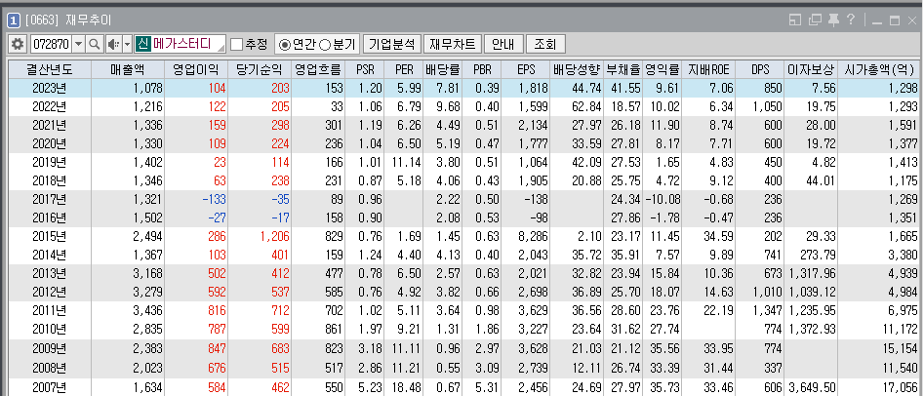Select the 2022년 row label
The height and width of the screenshot is (396, 924).
click(x=50, y=106)
